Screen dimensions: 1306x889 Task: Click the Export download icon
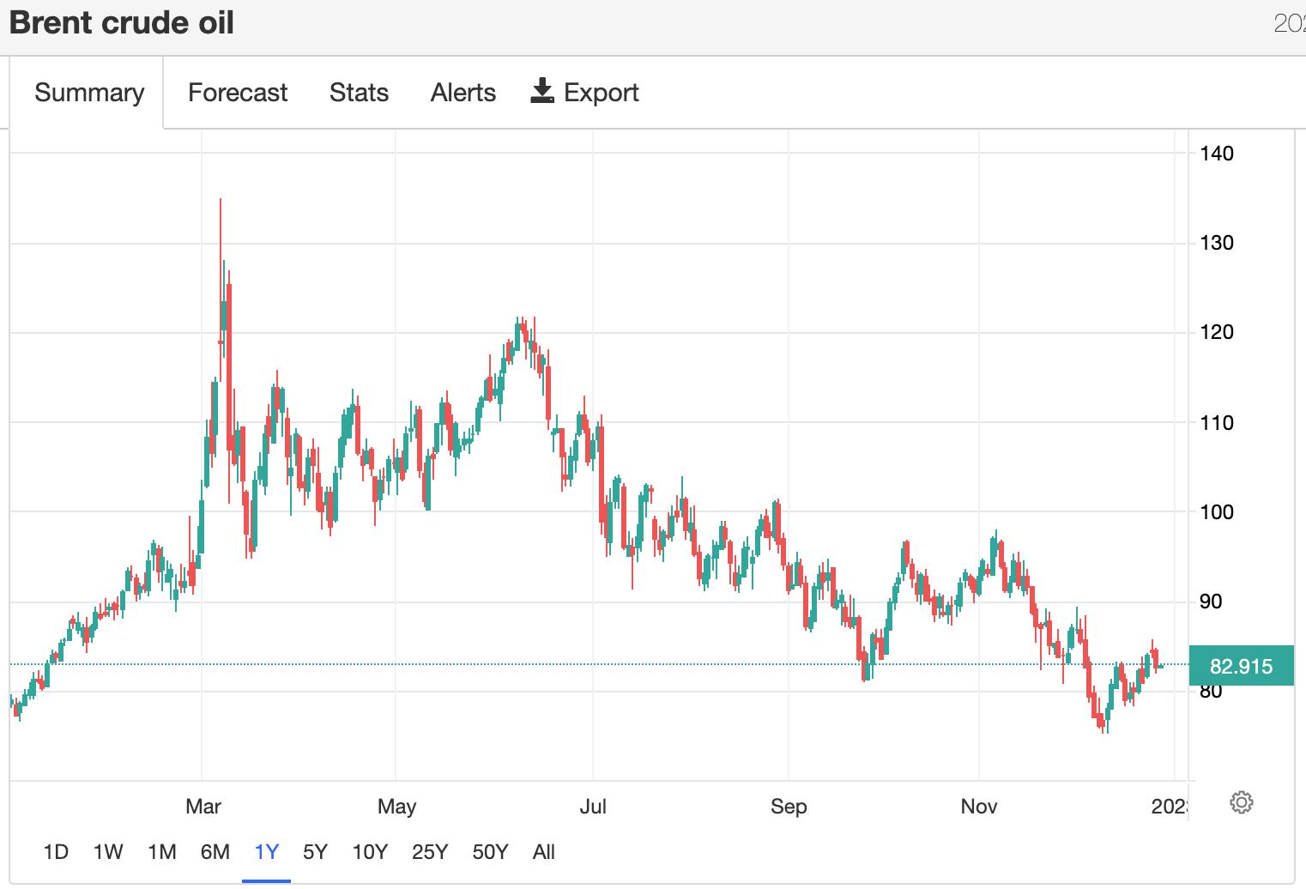coord(542,91)
